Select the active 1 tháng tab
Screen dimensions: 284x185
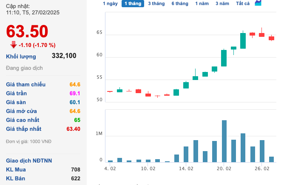tap(132, 3)
